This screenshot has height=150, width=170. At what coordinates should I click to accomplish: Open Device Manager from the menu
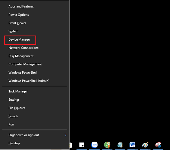coord(20,40)
